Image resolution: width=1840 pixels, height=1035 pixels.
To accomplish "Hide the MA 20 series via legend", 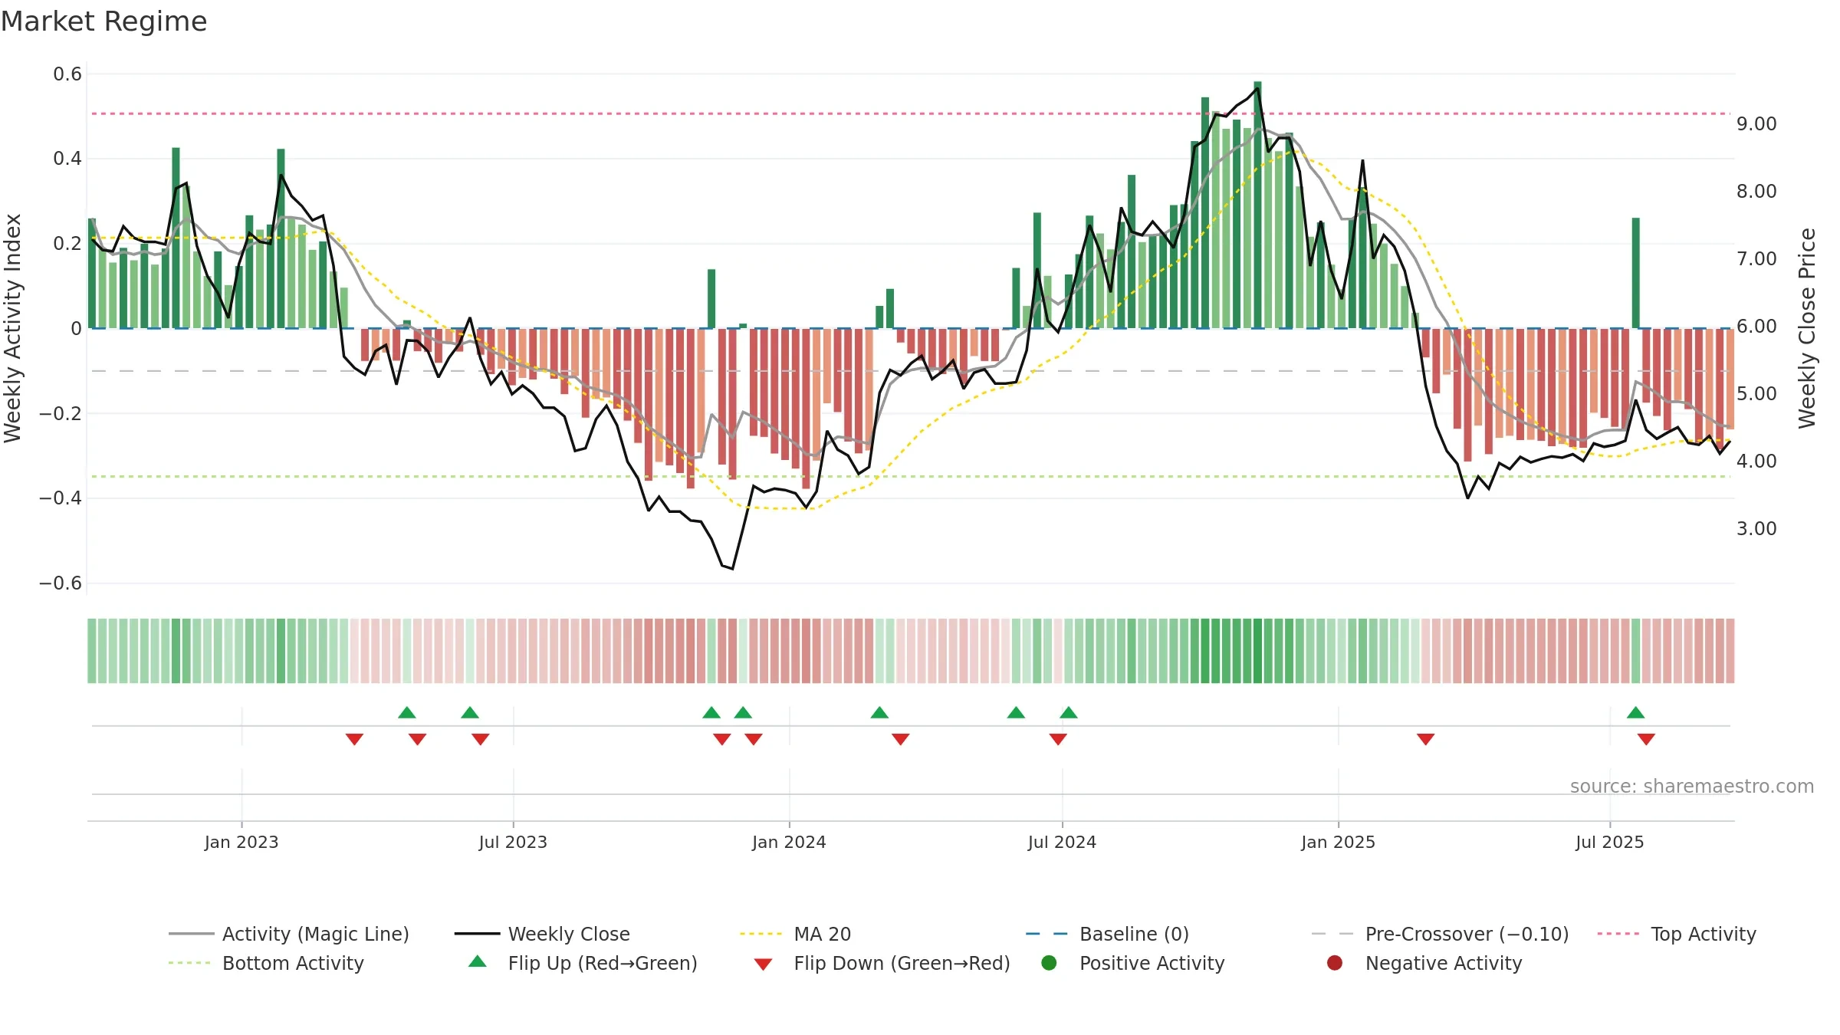I will pos(795,934).
